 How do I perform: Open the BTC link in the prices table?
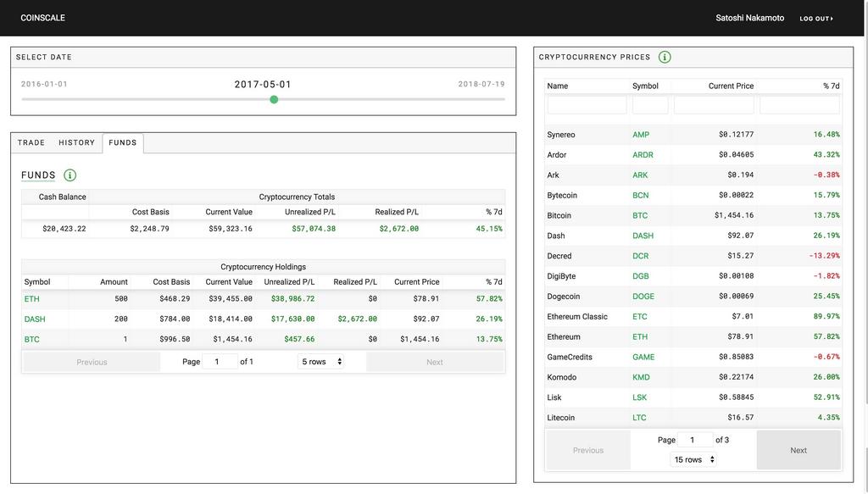(641, 215)
